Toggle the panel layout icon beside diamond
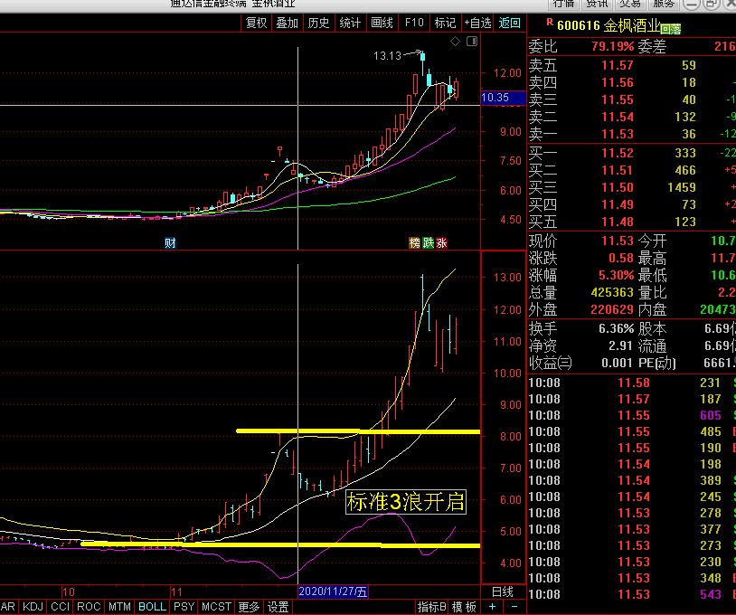This screenshot has width=736, height=615. click(472, 42)
